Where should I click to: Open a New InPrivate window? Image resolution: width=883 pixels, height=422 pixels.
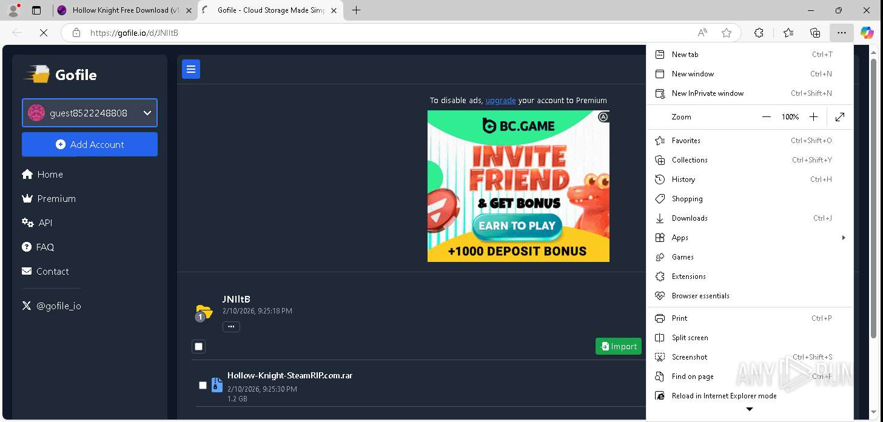pyautogui.click(x=750, y=93)
